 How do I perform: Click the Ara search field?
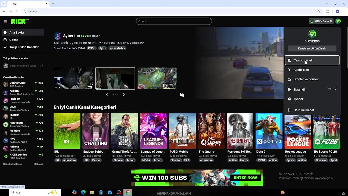click(x=174, y=21)
